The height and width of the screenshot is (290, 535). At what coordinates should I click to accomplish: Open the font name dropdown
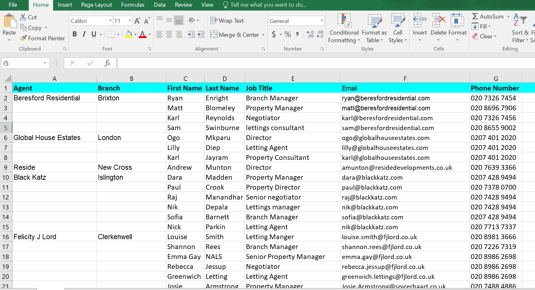[110, 20]
